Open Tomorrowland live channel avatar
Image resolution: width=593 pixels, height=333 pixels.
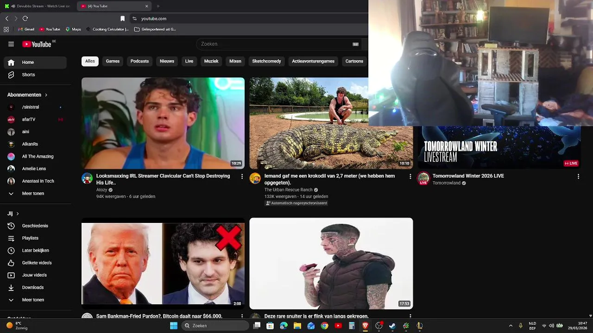423,179
